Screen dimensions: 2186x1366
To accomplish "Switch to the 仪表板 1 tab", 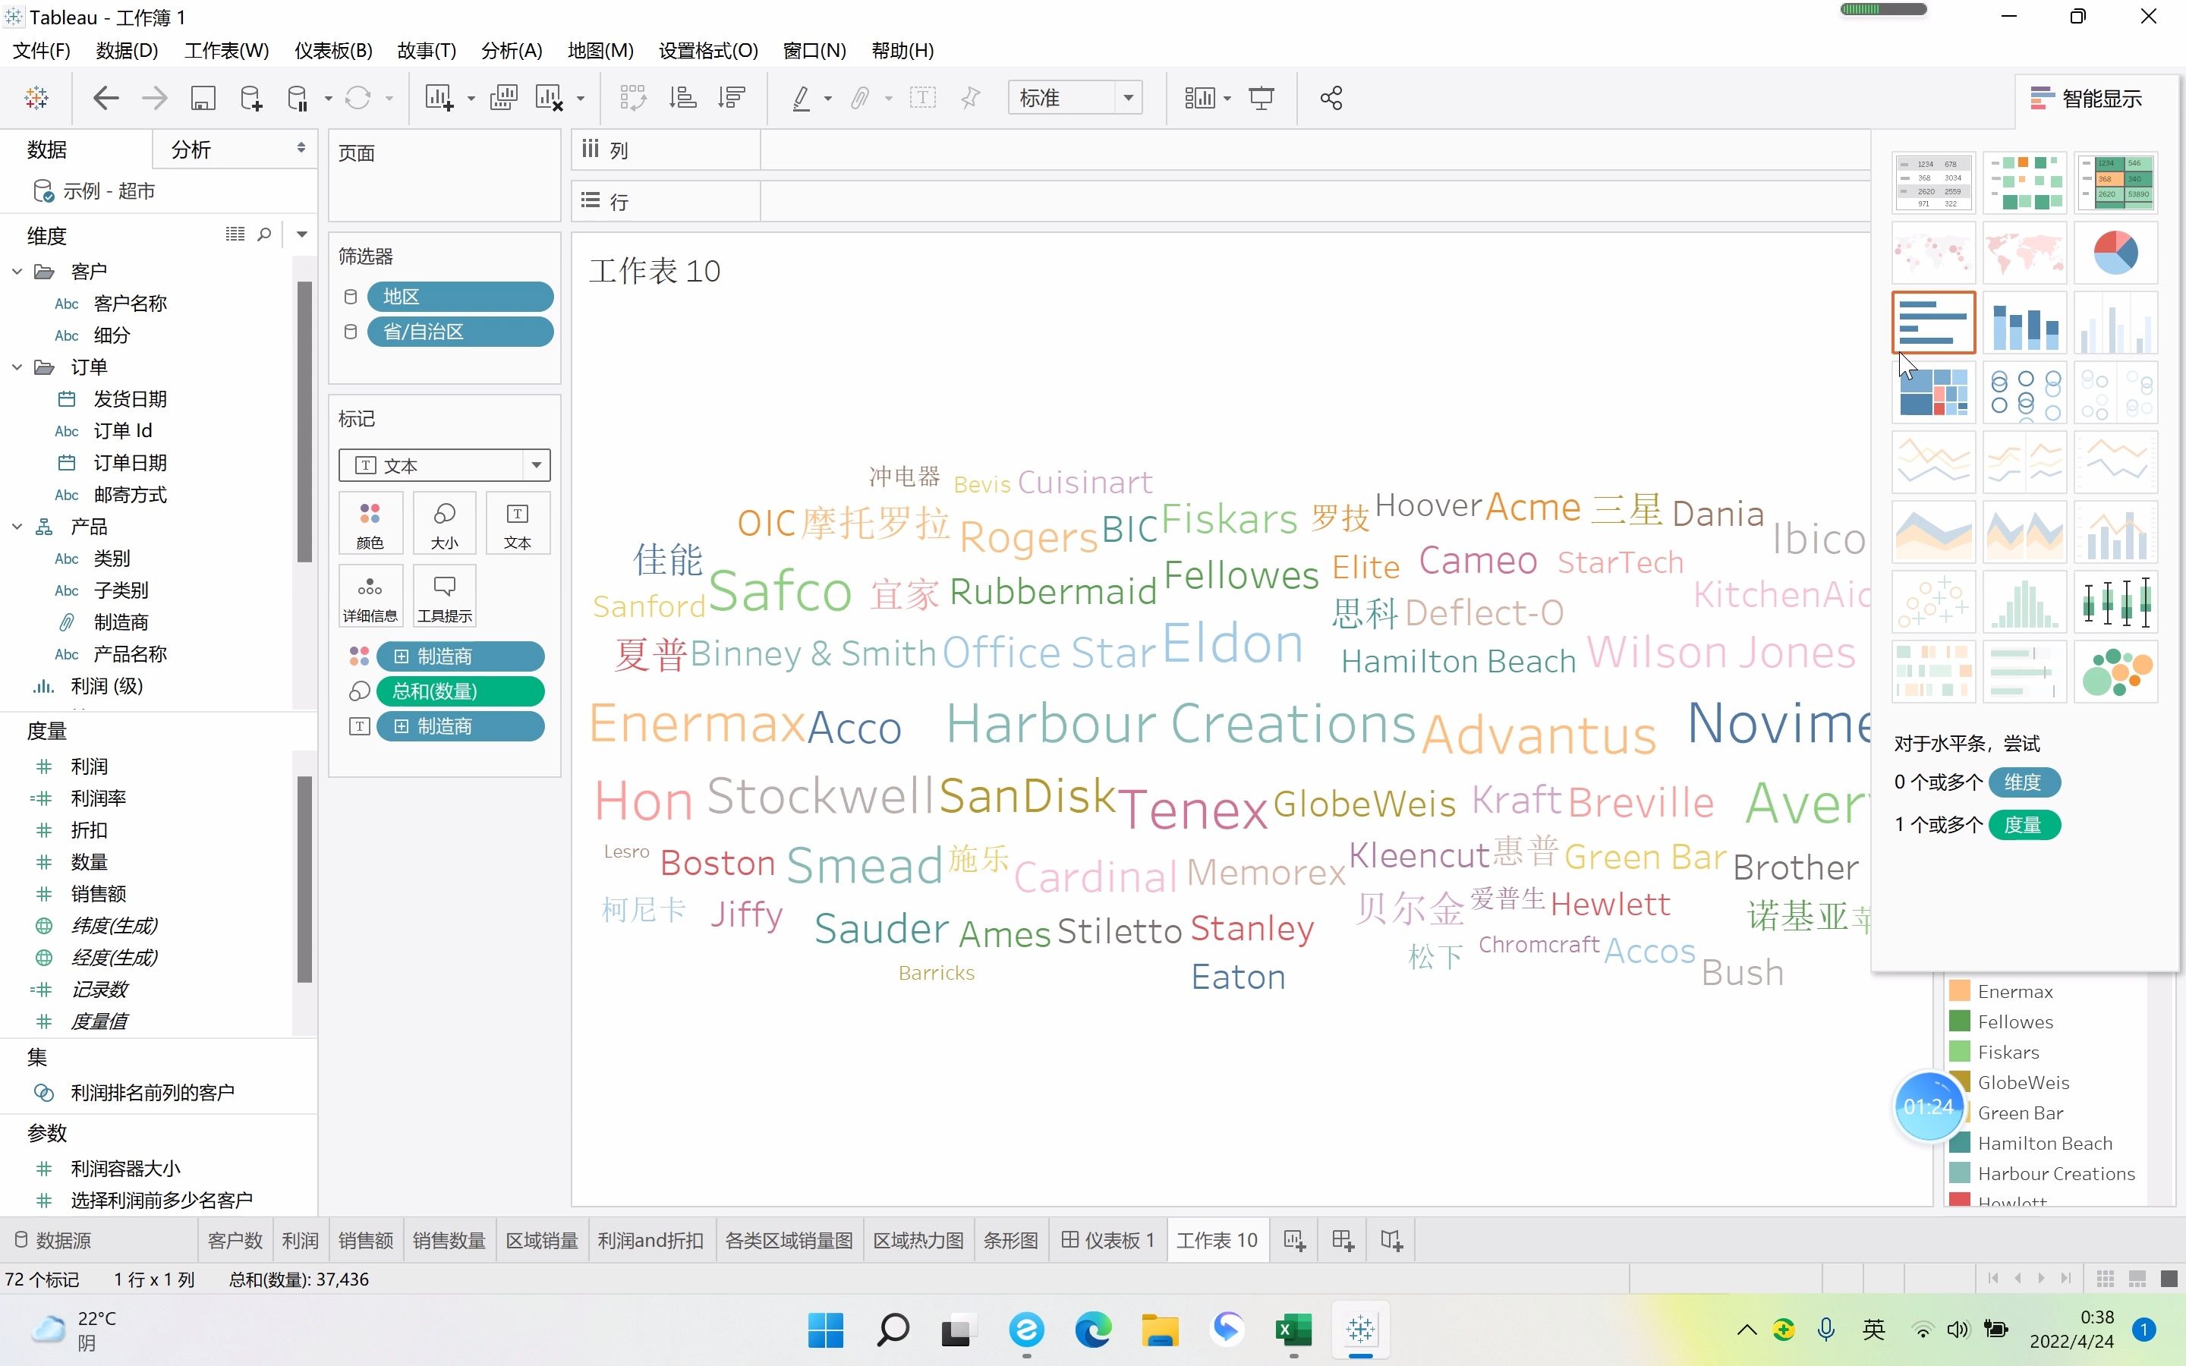I will point(1108,1241).
